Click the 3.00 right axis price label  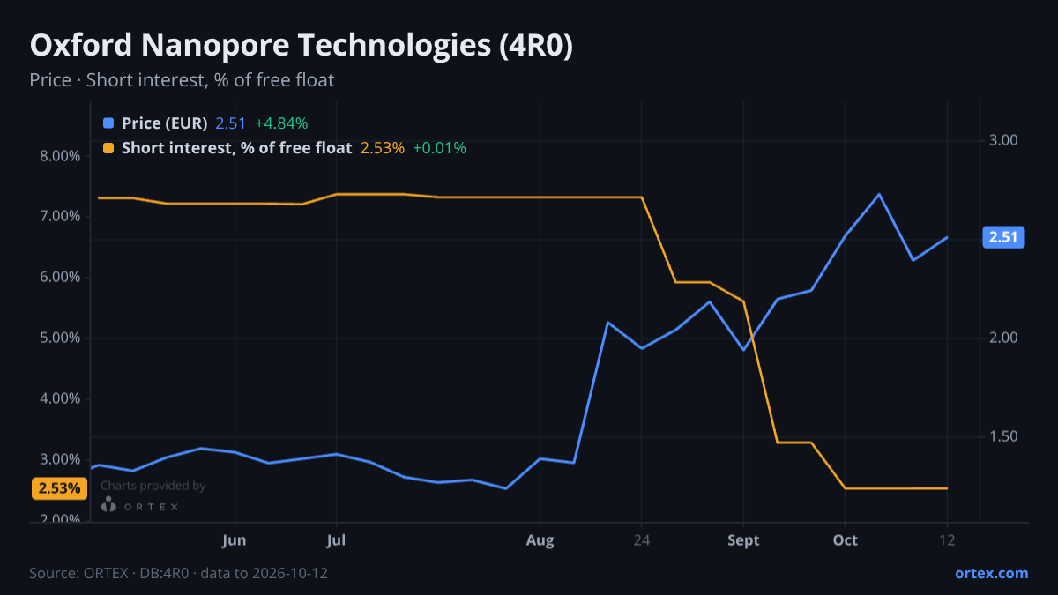(1004, 140)
